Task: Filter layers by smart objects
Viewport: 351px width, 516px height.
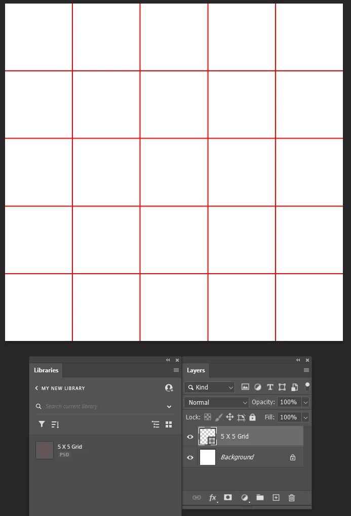Action: [x=295, y=387]
